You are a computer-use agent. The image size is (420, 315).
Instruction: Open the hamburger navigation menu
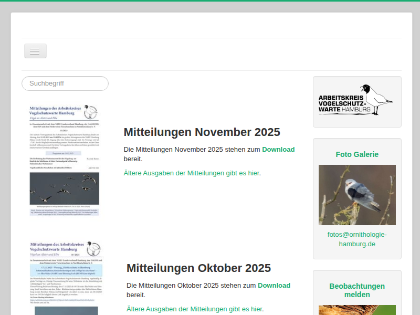coord(35,50)
